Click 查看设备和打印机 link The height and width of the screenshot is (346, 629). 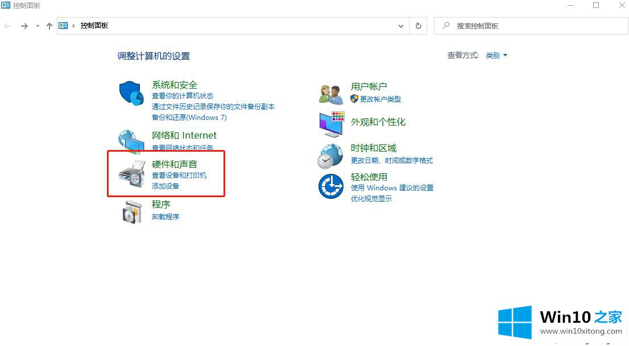(179, 175)
